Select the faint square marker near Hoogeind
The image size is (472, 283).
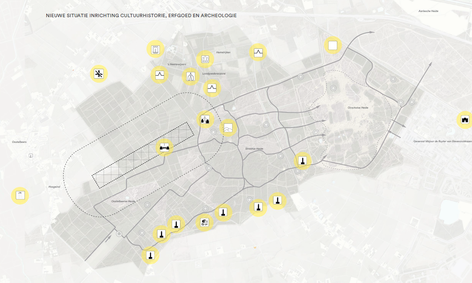[20, 196]
